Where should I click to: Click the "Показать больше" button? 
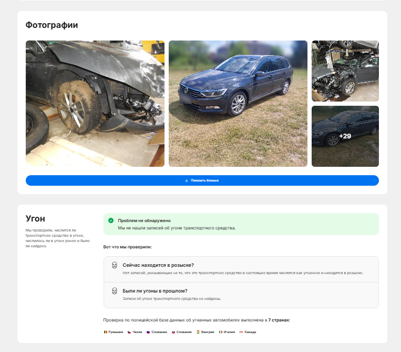[x=202, y=180]
